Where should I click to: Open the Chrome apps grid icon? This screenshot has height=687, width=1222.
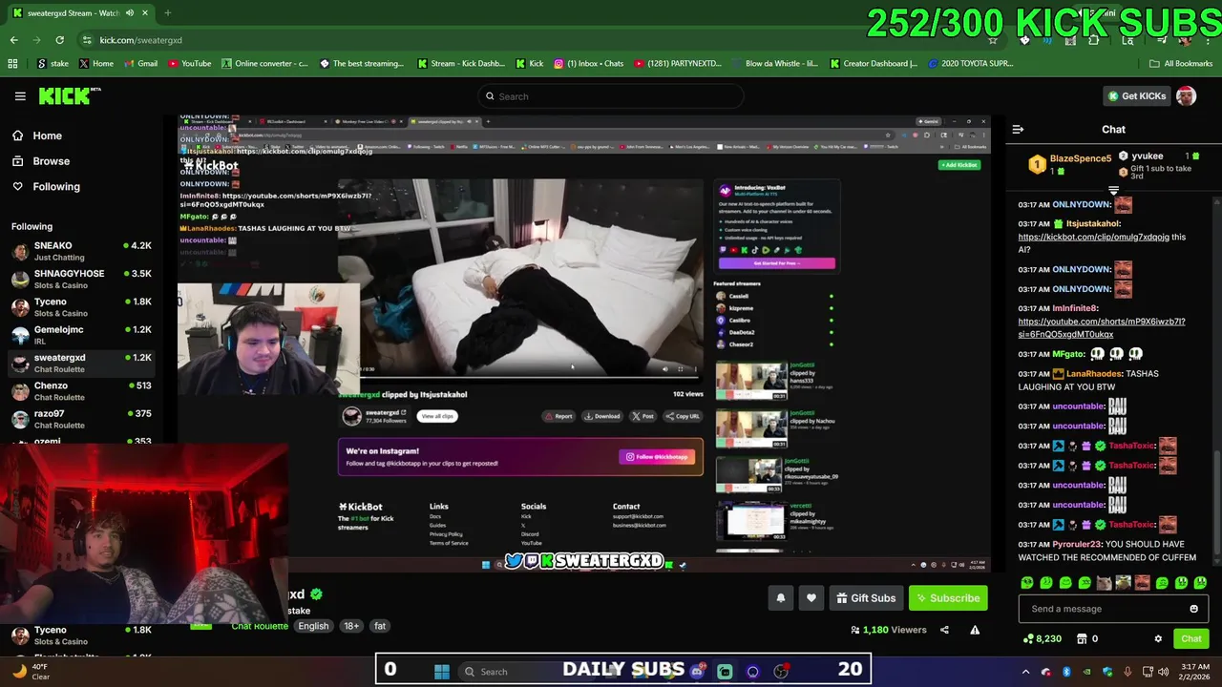pos(12,64)
